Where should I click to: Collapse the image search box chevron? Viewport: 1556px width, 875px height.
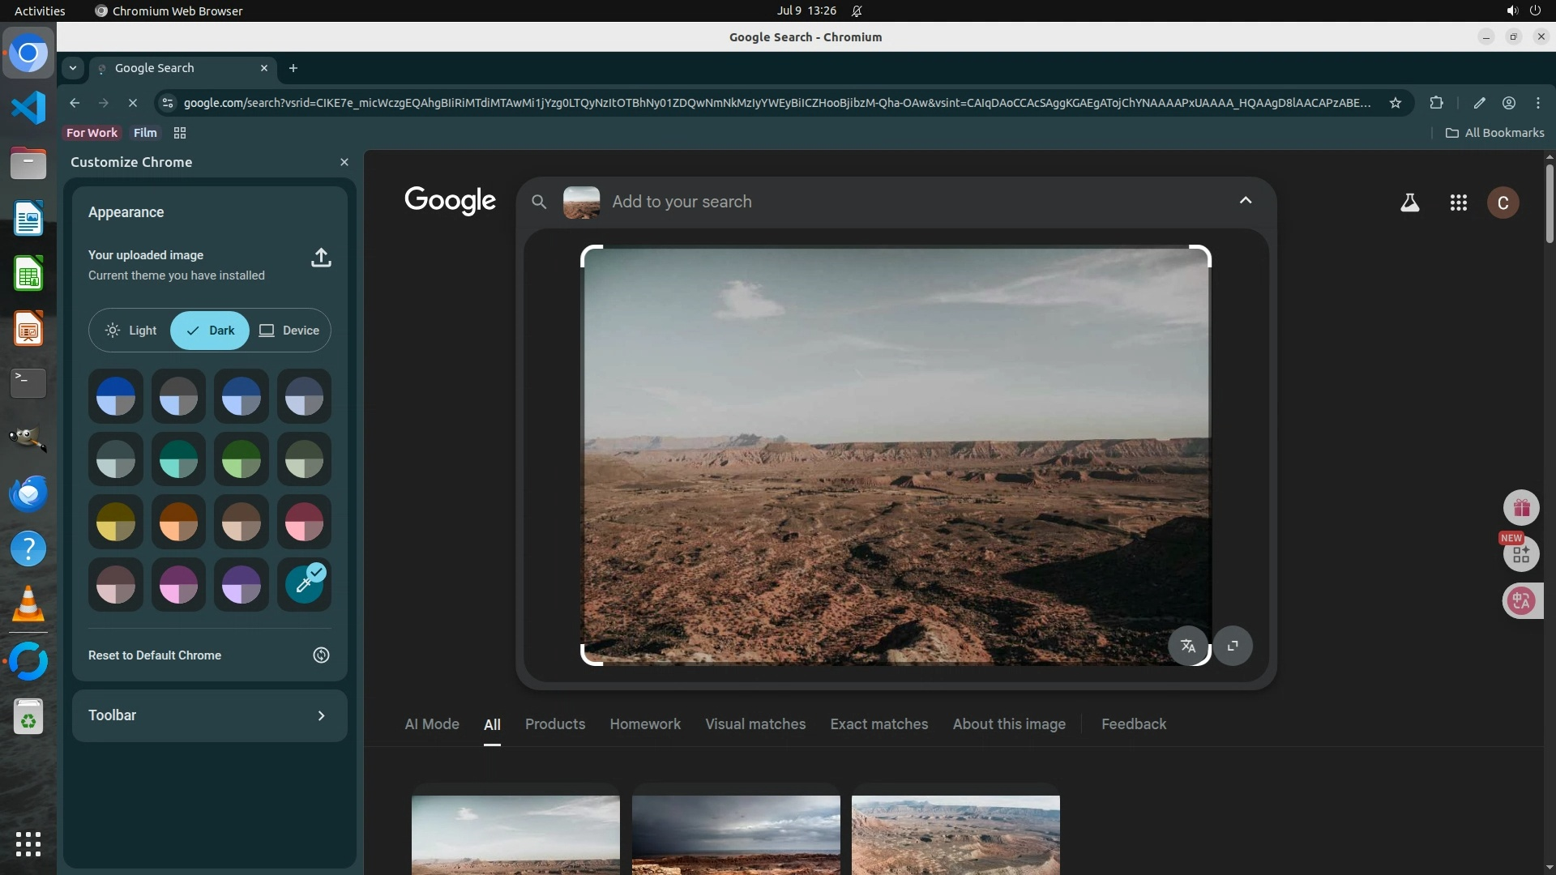pos(1246,201)
